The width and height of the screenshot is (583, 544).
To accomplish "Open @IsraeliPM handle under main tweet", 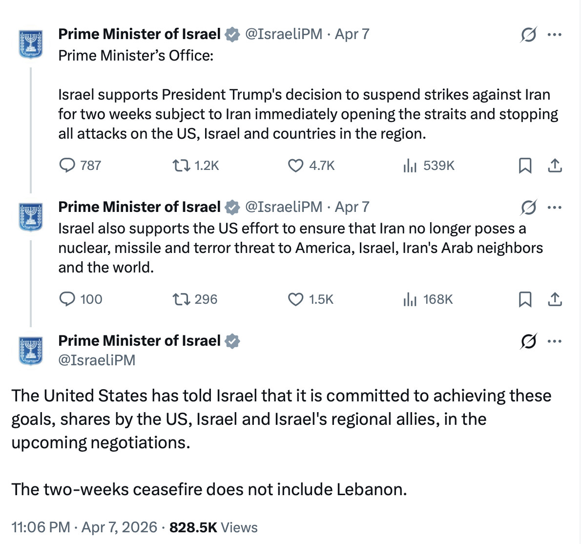I will (97, 360).
